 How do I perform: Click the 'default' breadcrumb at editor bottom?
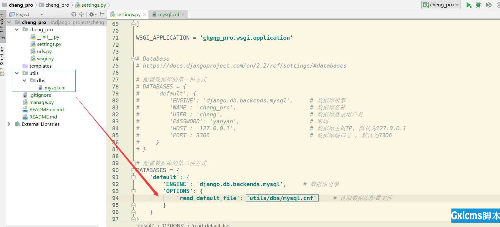146,225
